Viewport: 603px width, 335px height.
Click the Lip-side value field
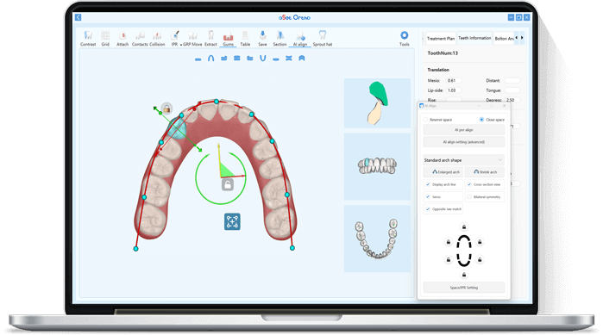click(x=454, y=90)
